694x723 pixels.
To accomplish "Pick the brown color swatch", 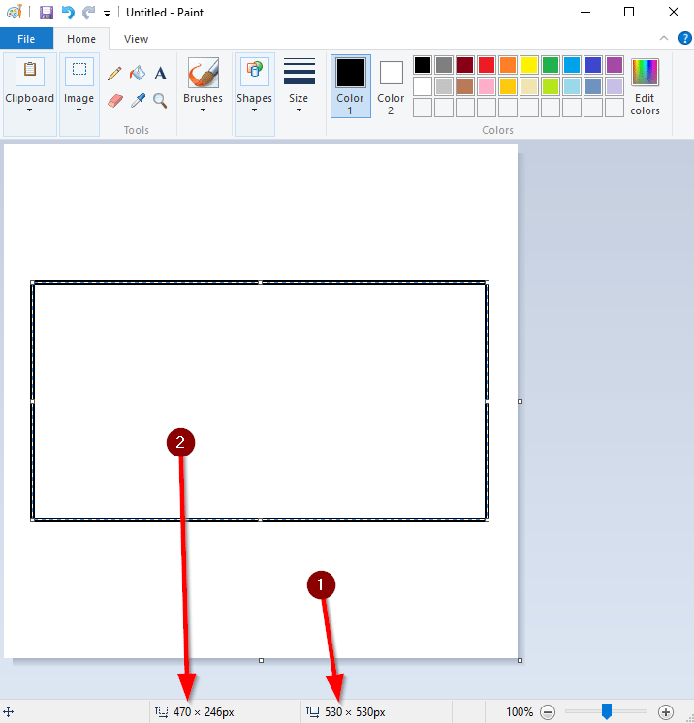I will point(465,86).
